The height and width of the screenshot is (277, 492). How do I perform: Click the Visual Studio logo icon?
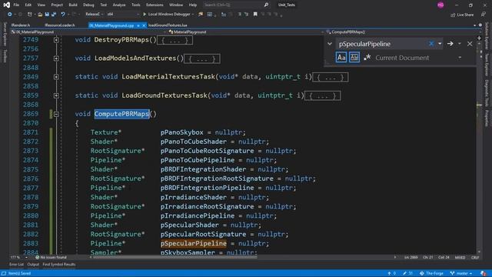coord(7,5)
